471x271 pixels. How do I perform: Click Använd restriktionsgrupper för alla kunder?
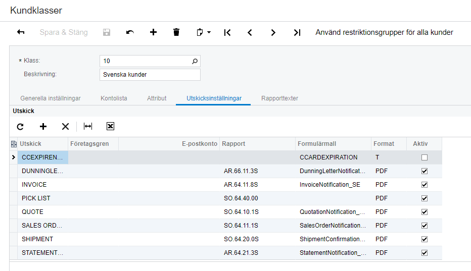[x=384, y=32]
